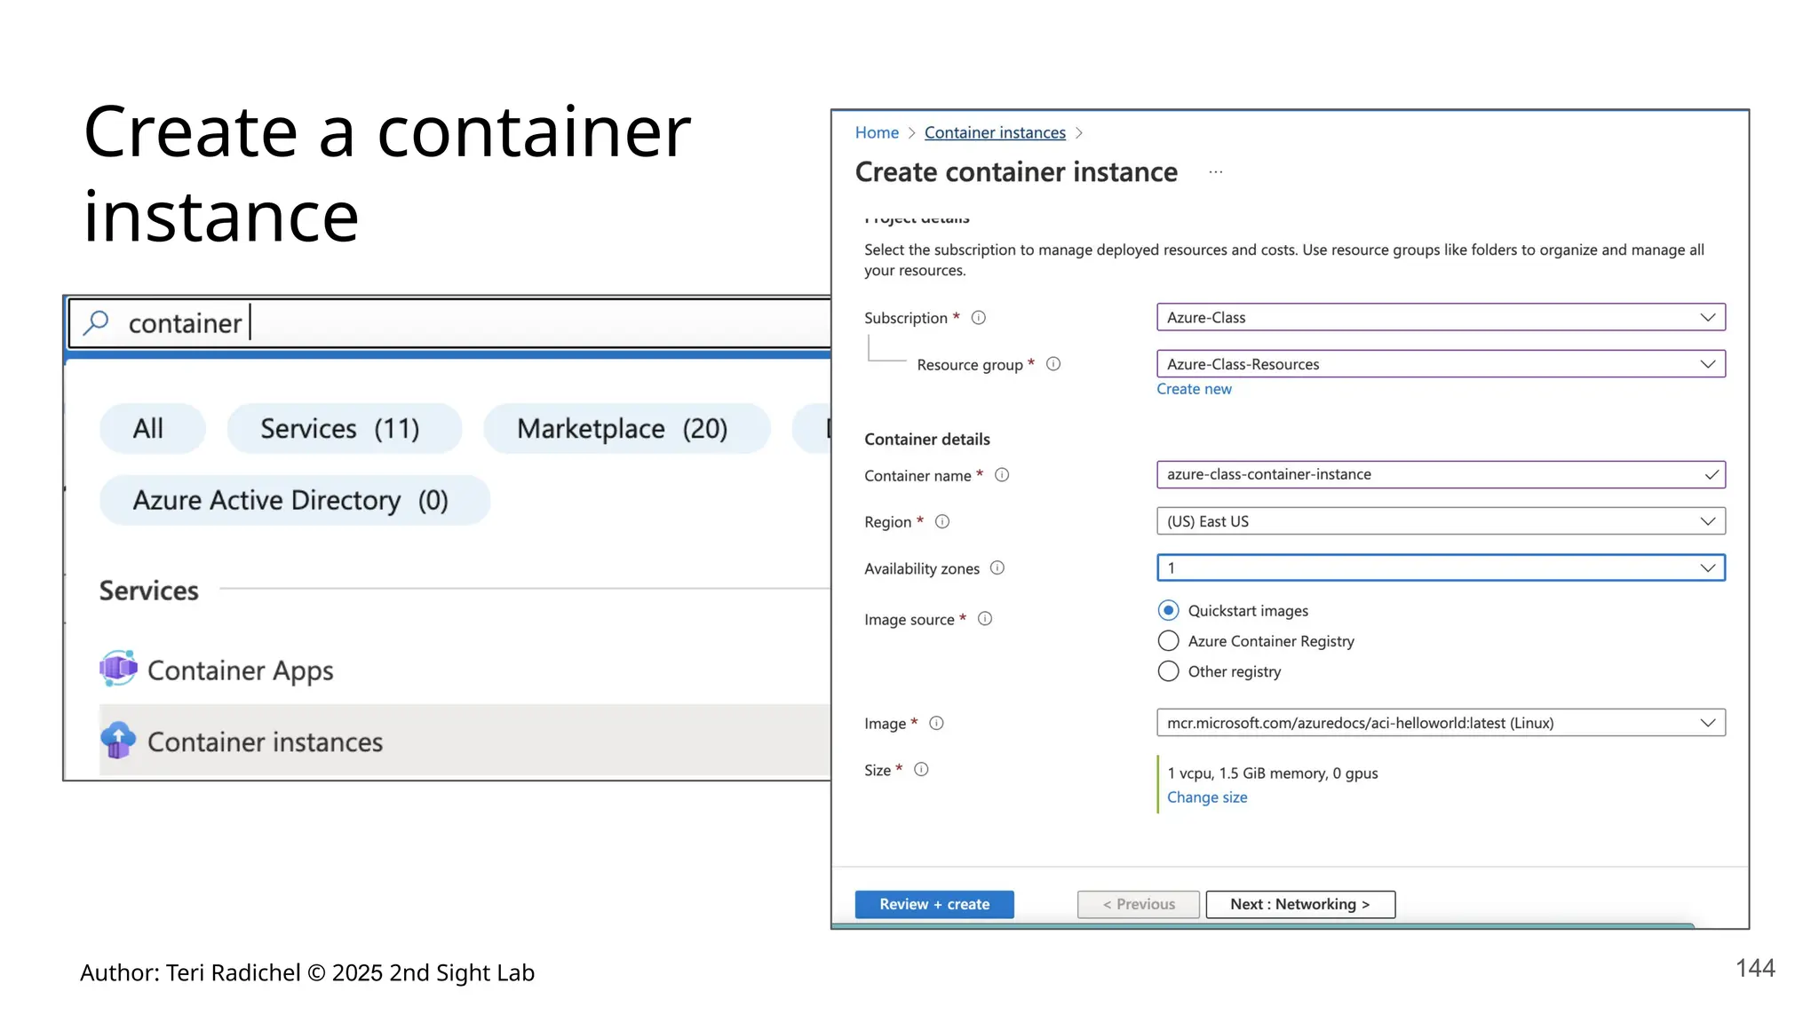The image size is (1819, 1023).
Task: Click the Previous button
Action: pyautogui.click(x=1139, y=904)
